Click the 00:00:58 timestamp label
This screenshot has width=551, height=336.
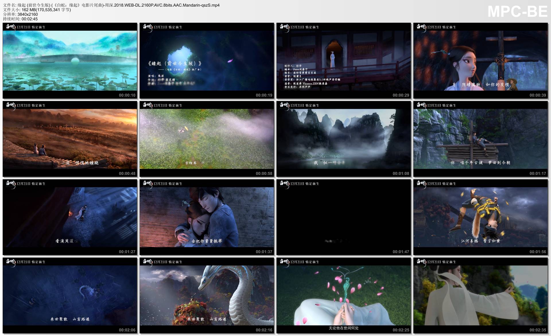coord(264,173)
